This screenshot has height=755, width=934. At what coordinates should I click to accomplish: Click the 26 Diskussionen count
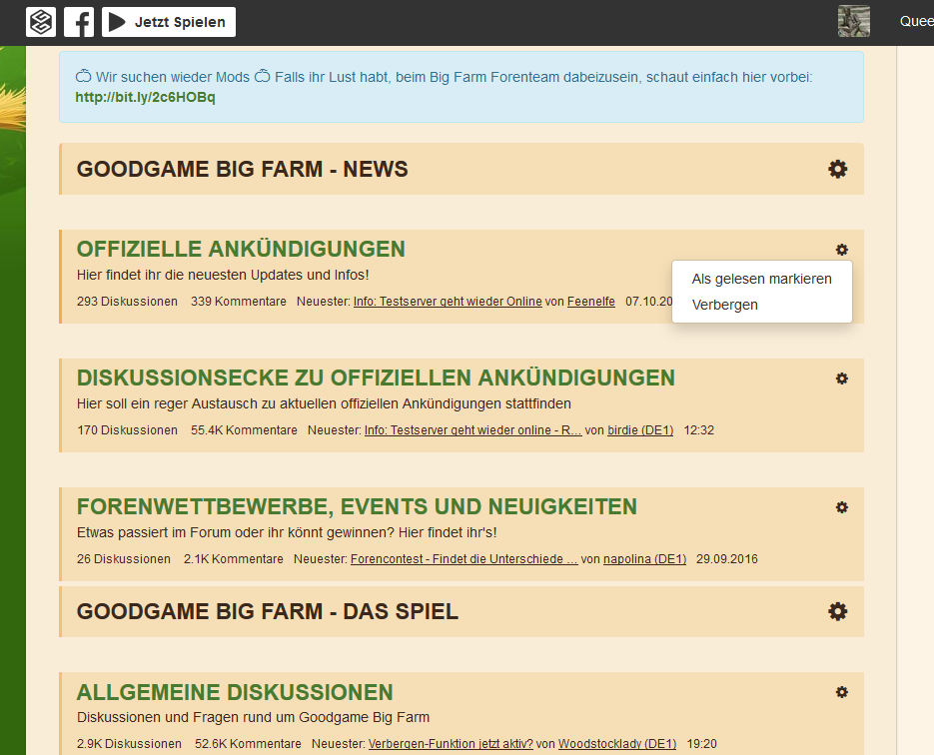pos(123,559)
